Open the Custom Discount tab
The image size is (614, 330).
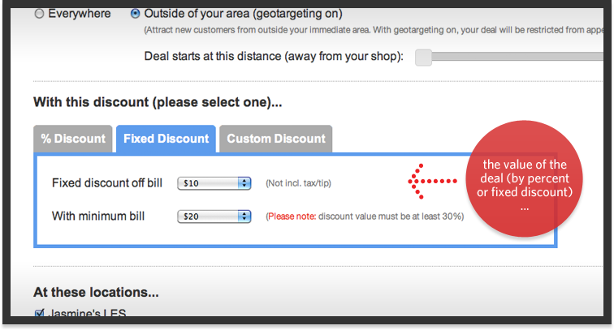[x=275, y=139]
